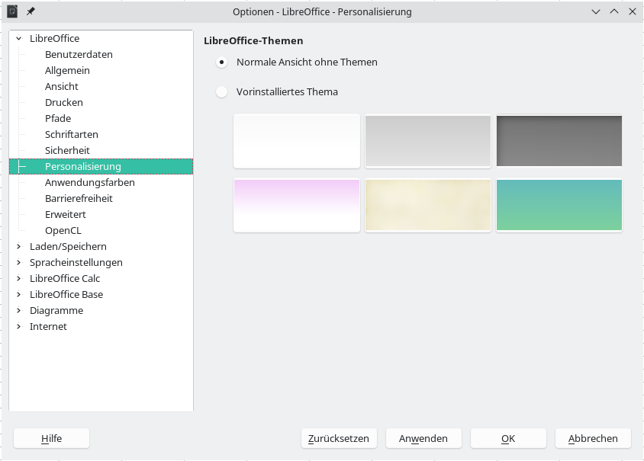The image size is (644, 461).
Task: Open the Anwendungsfarben settings page
Action: [89, 183]
